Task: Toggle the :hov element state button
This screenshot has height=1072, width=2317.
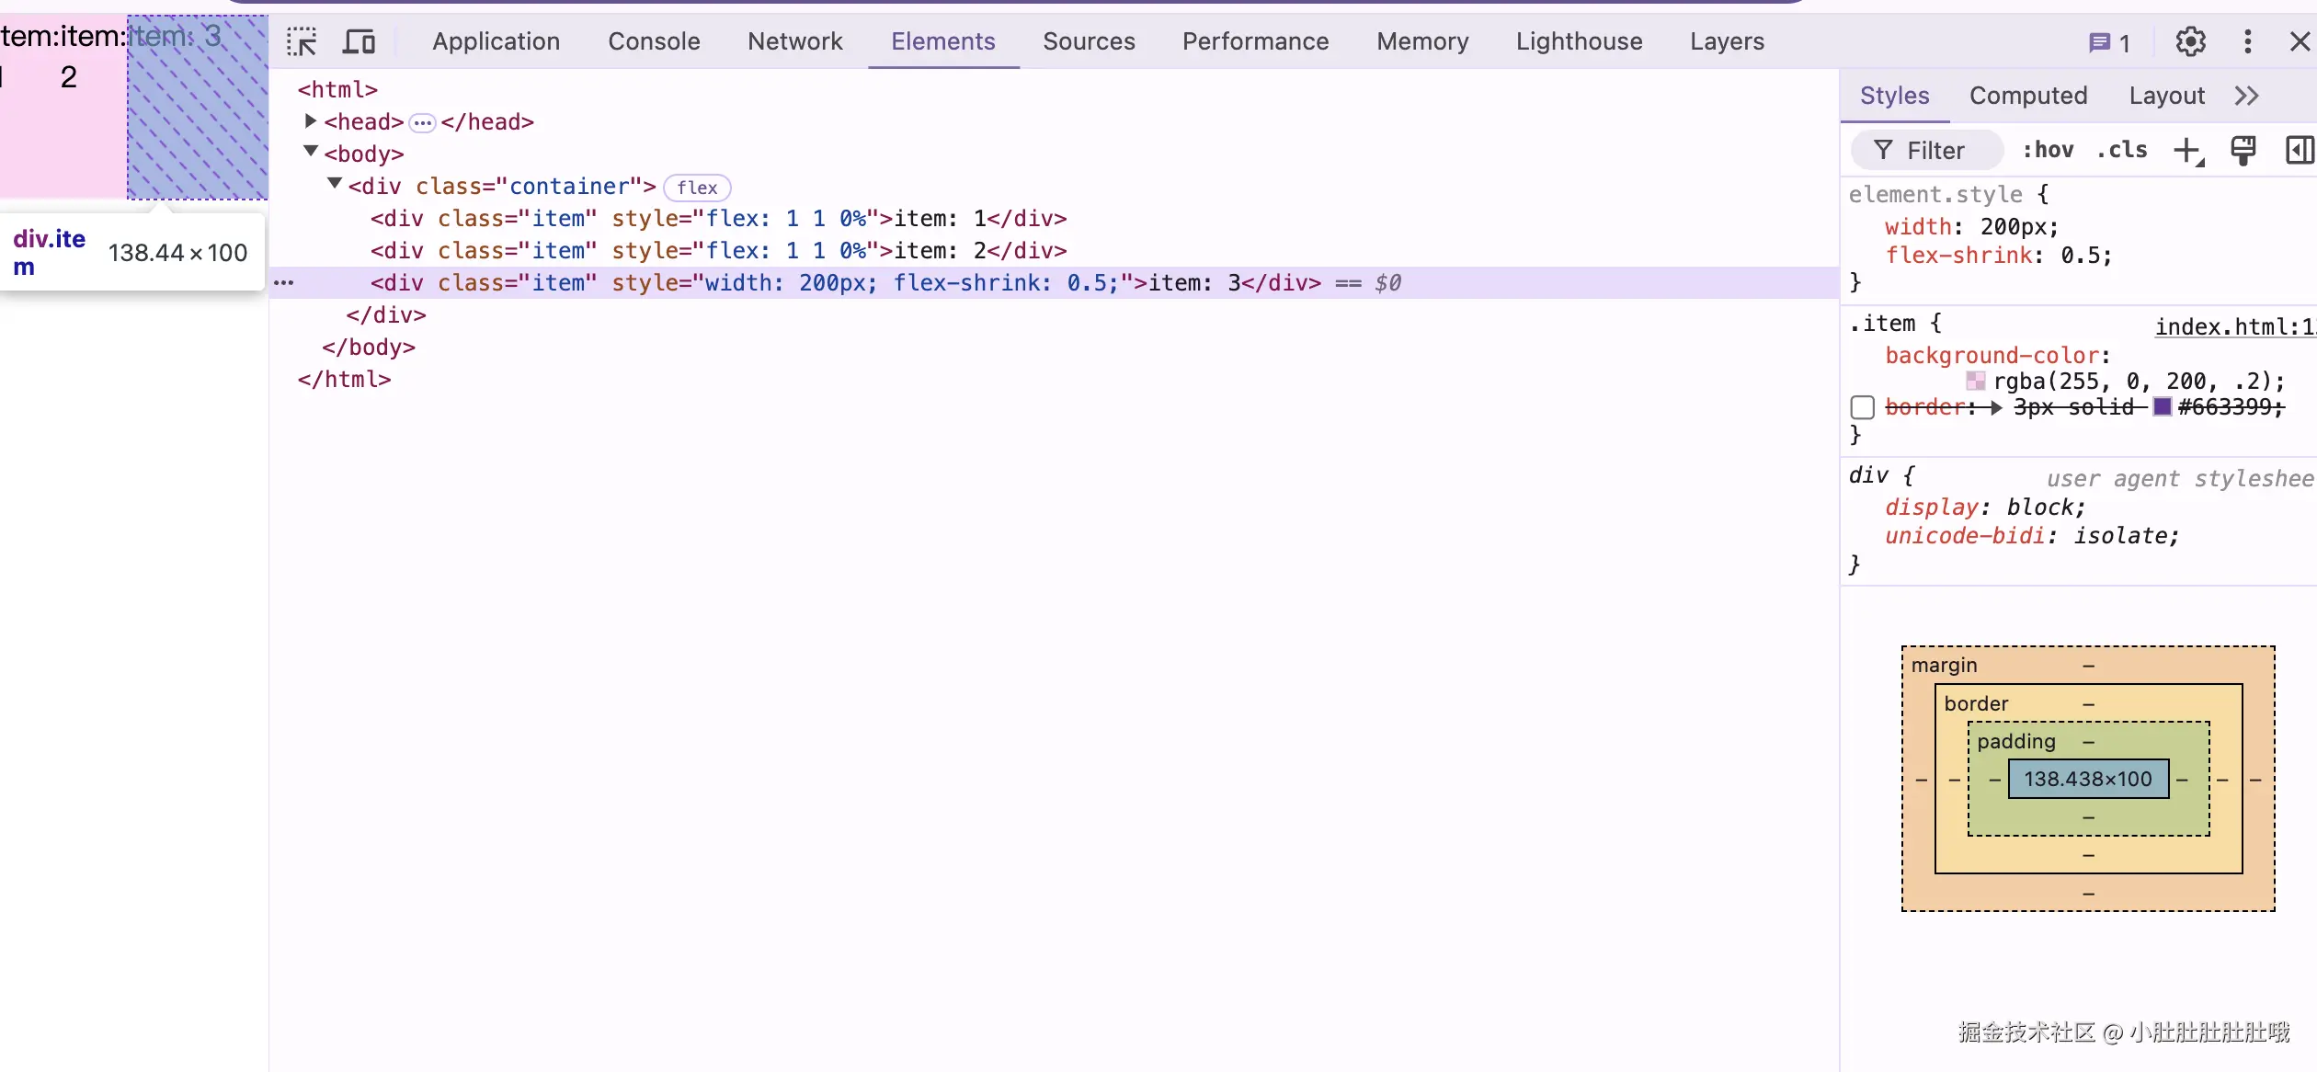Action: pyautogui.click(x=2048, y=151)
